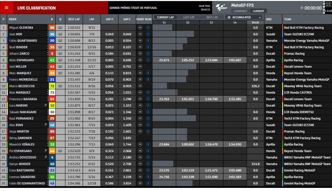
Task: Click Bezzecchi's yellow number 72 badge
Action: point(52,86)
